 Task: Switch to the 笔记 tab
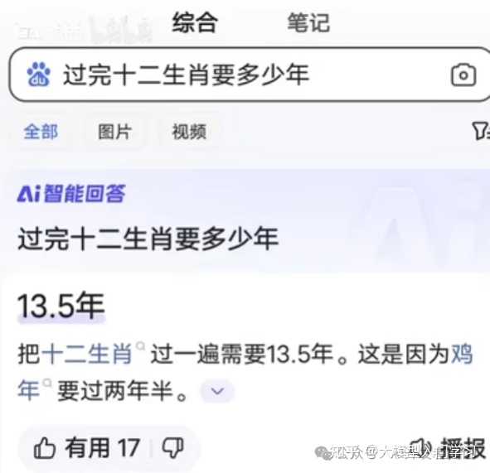point(308,22)
